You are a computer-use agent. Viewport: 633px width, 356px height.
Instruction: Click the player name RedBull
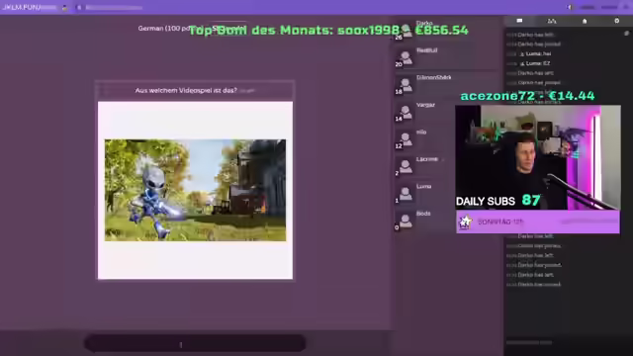click(426, 50)
